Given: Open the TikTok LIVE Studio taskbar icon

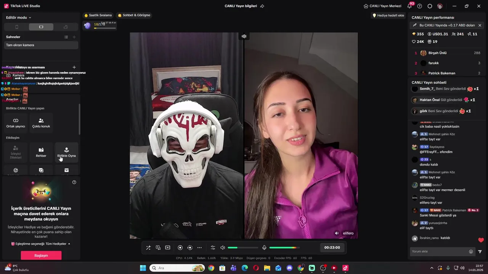Looking at the screenshot, I should tap(345, 268).
